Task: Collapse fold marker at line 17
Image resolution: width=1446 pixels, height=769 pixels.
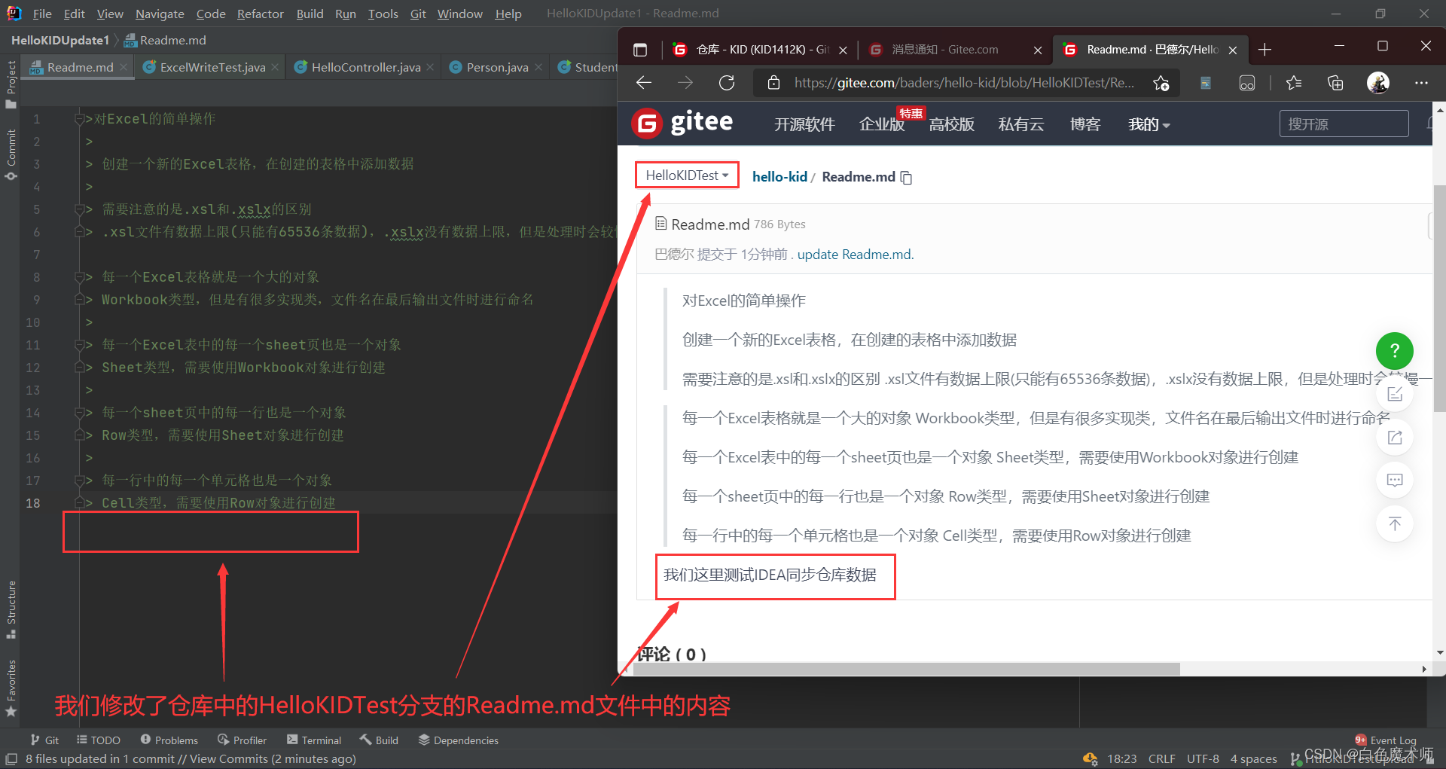Action: click(x=79, y=481)
